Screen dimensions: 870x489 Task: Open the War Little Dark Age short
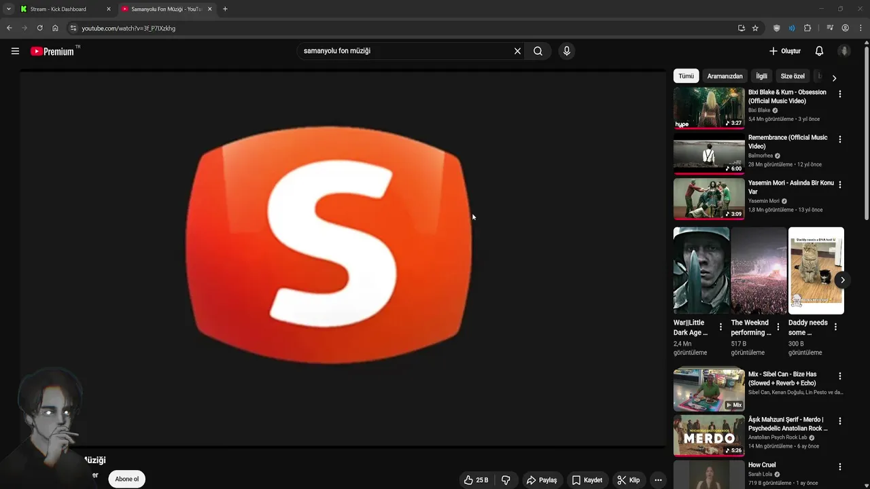tap(701, 270)
